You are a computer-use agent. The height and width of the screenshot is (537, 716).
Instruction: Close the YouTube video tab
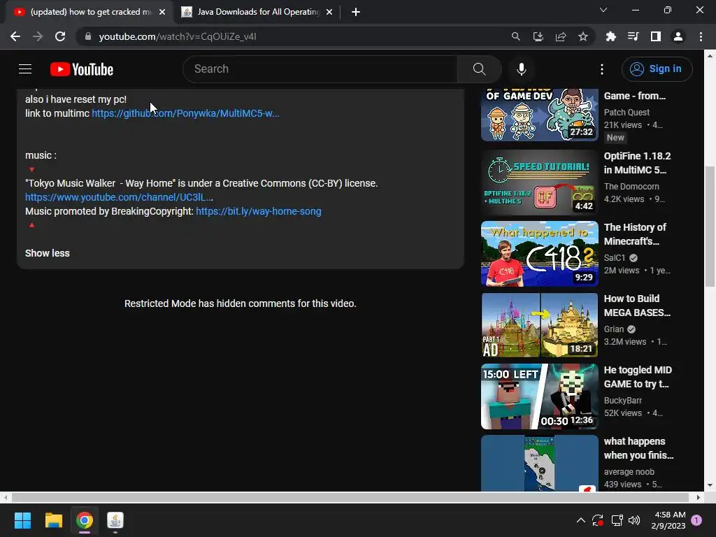pyautogui.click(x=162, y=12)
